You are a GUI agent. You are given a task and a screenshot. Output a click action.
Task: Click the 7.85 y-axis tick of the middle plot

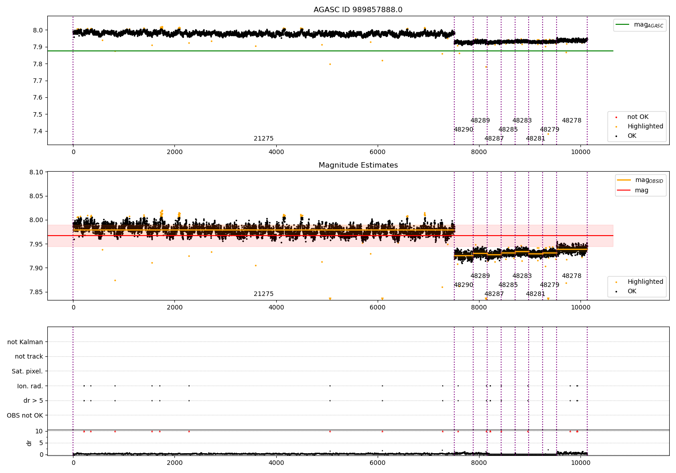click(x=36, y=292)
